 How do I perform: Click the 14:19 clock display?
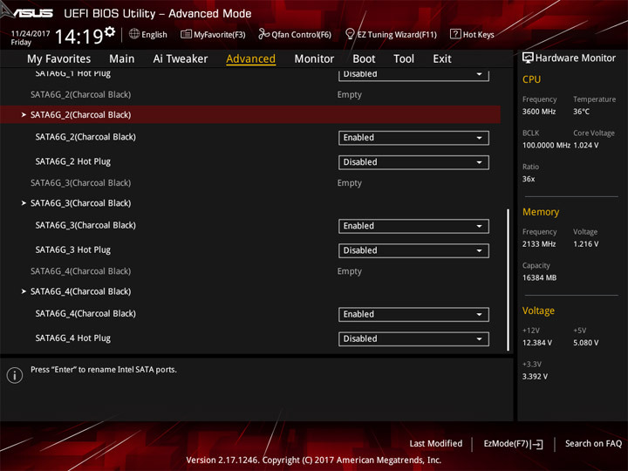[x=78, y=37]
